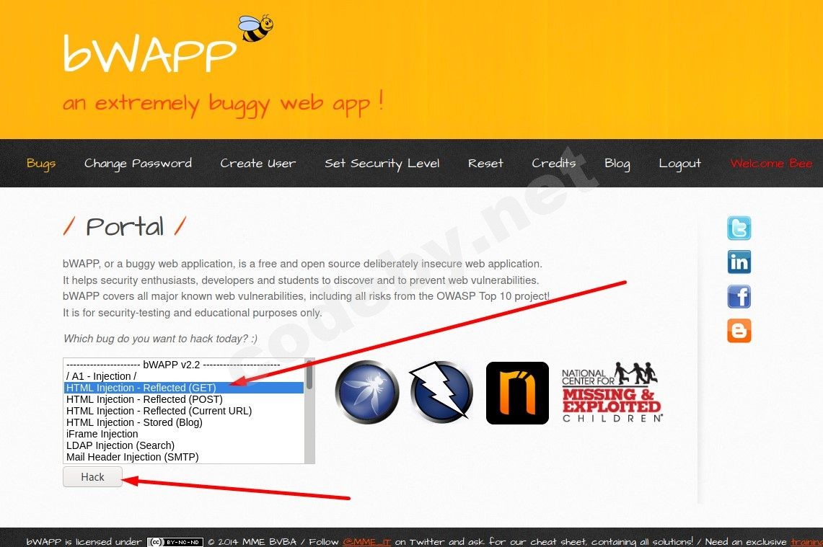Open the Blogger sidebar icon
Viewport: 823px width, 547px height.
[739, 330]
